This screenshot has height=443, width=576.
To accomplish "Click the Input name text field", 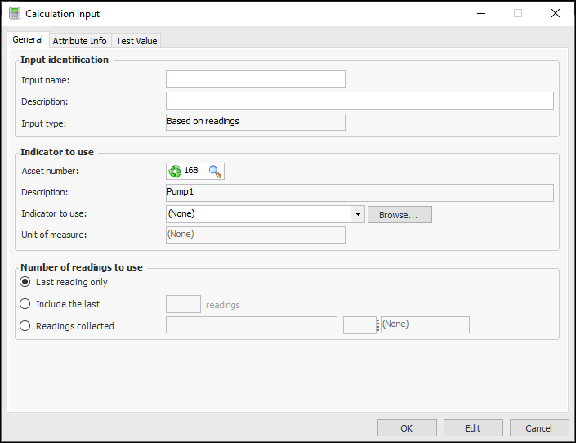I will click(x=255, y=79).
